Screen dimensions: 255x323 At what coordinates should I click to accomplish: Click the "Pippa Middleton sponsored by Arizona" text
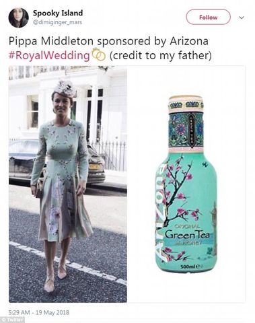click(x=108, y=41)
